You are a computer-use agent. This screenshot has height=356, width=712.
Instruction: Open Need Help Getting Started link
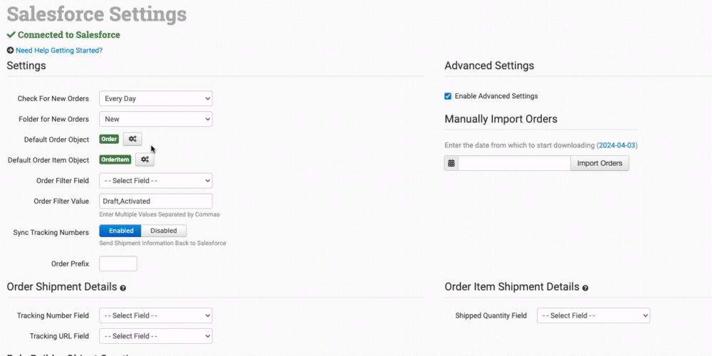[x=59, y=51]
